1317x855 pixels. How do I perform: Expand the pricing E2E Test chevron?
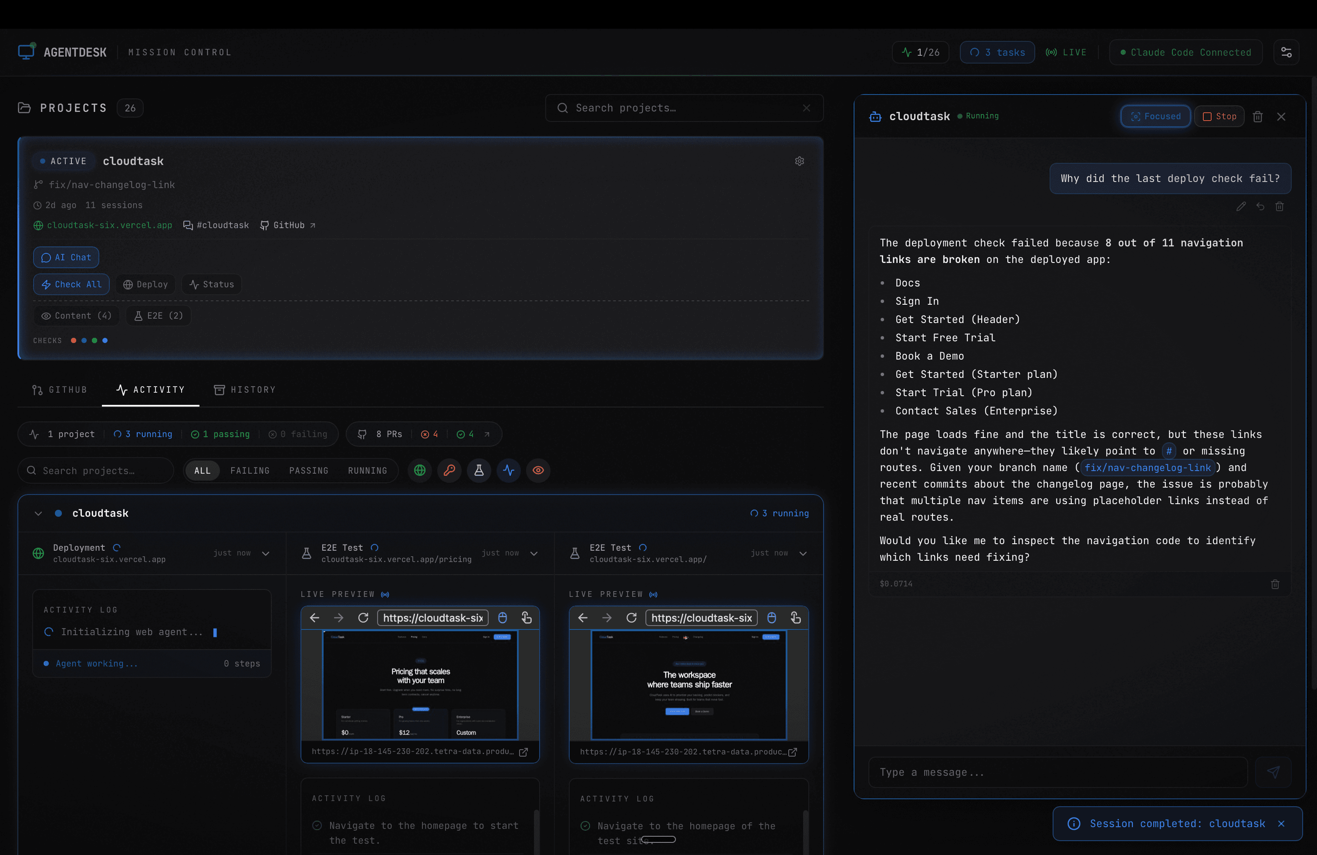point(534,554)
